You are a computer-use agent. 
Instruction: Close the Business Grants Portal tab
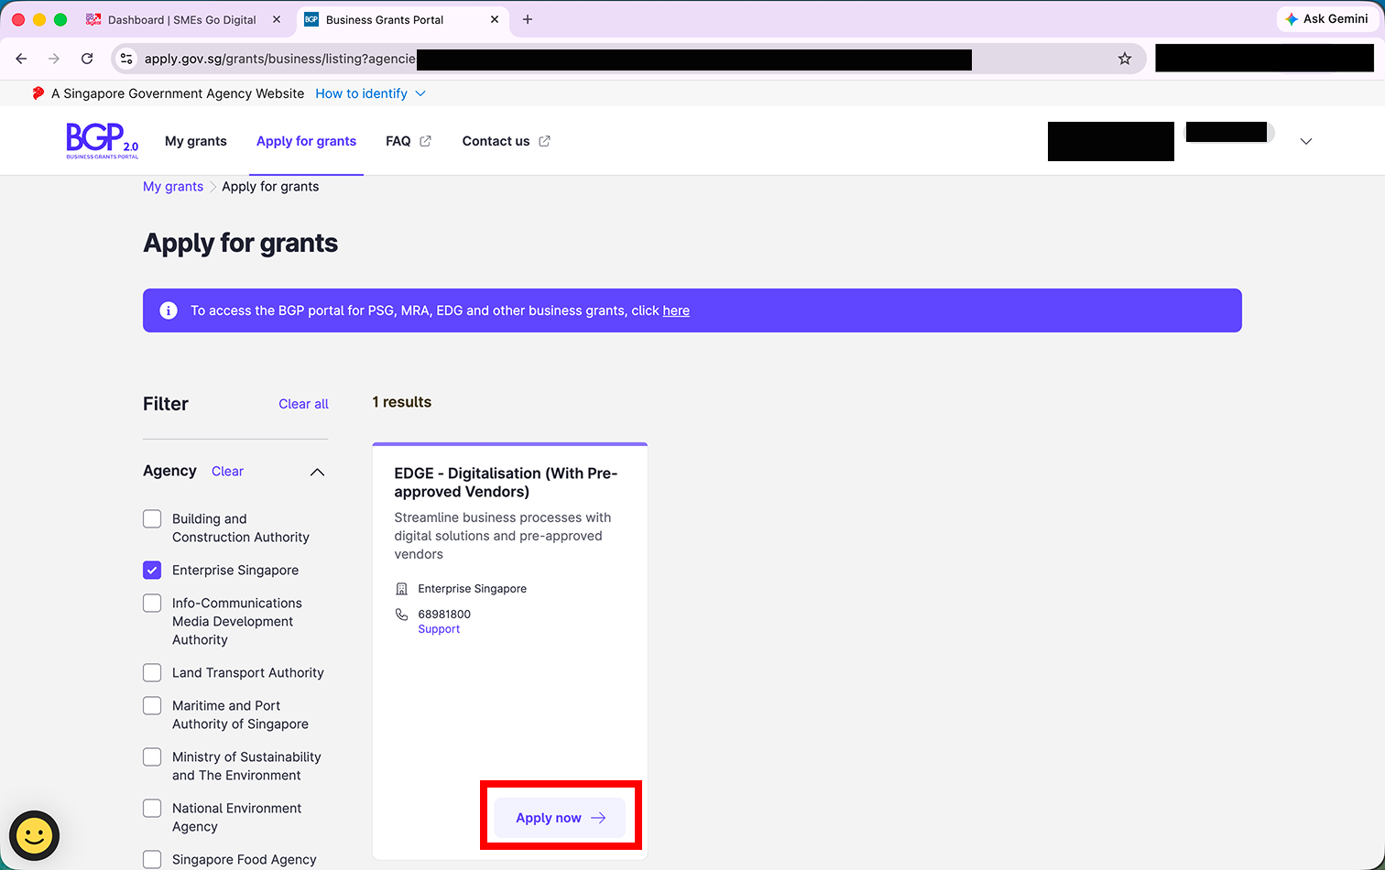point(495,19)
